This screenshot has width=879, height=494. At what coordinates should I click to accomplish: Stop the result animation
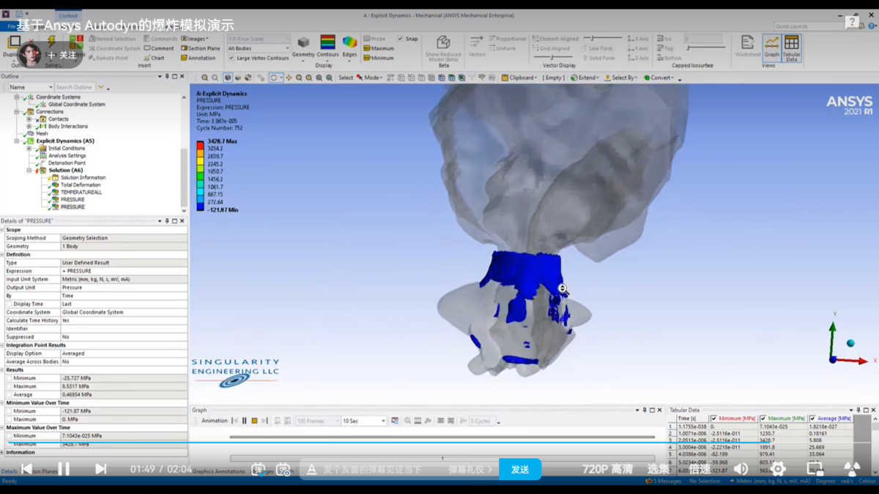tap(254, 421)
